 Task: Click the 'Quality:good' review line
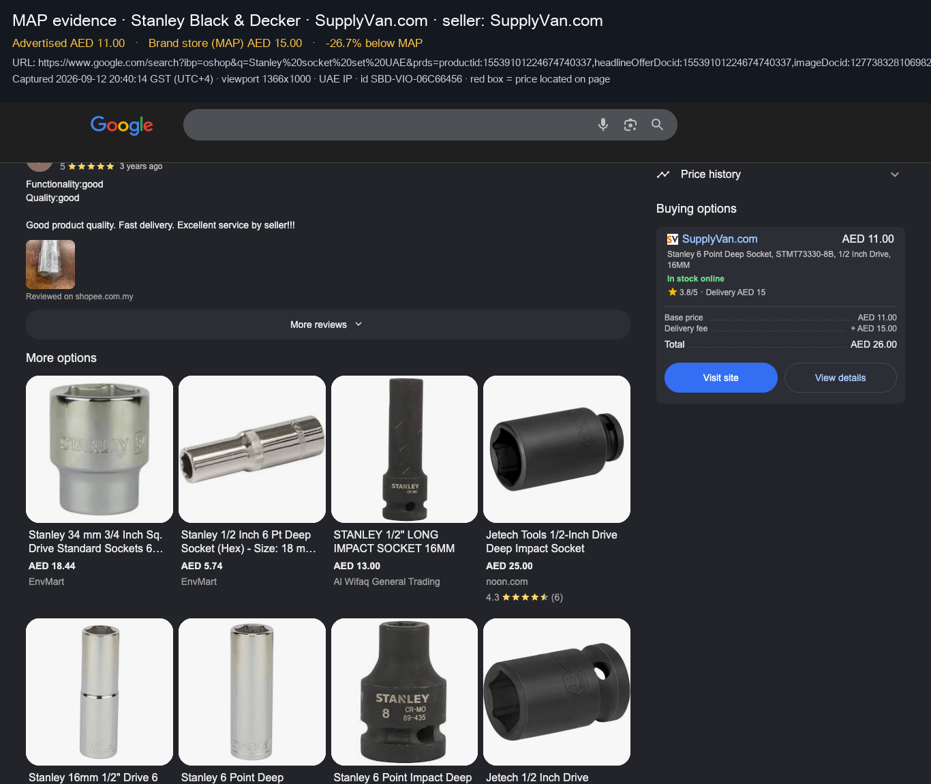52,198
